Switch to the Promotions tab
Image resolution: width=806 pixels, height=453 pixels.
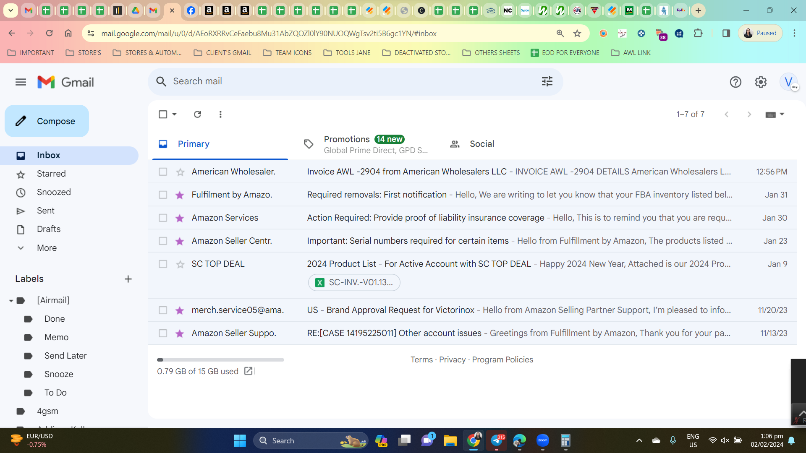(365, 144)
